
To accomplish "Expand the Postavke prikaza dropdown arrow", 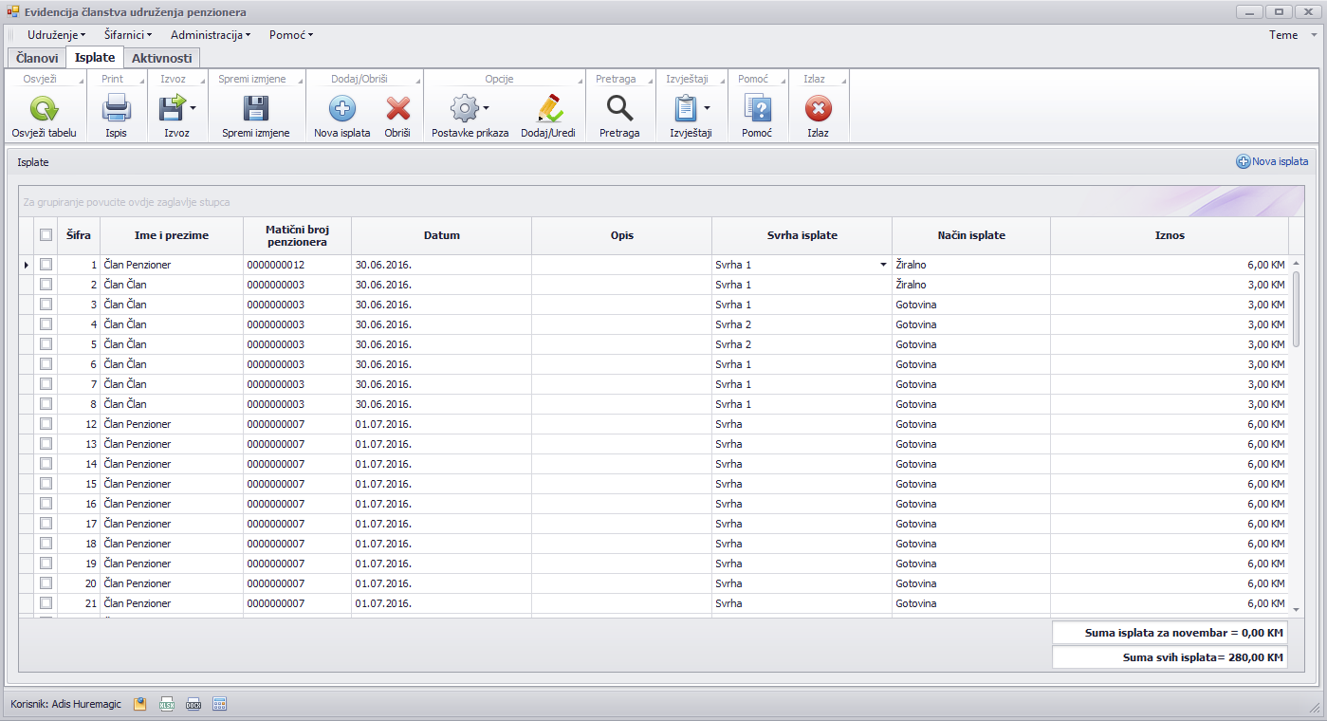I will [487, 108].
